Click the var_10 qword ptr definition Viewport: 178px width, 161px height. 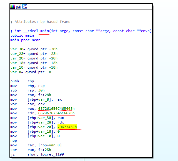click(34, 68)
